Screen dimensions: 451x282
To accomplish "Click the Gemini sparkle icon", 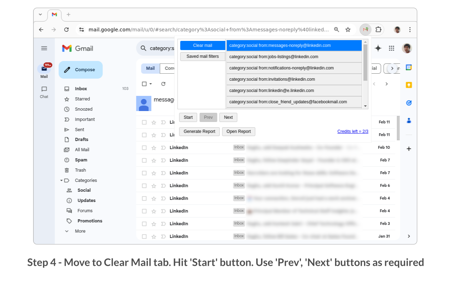I will (x=378, y=48).
